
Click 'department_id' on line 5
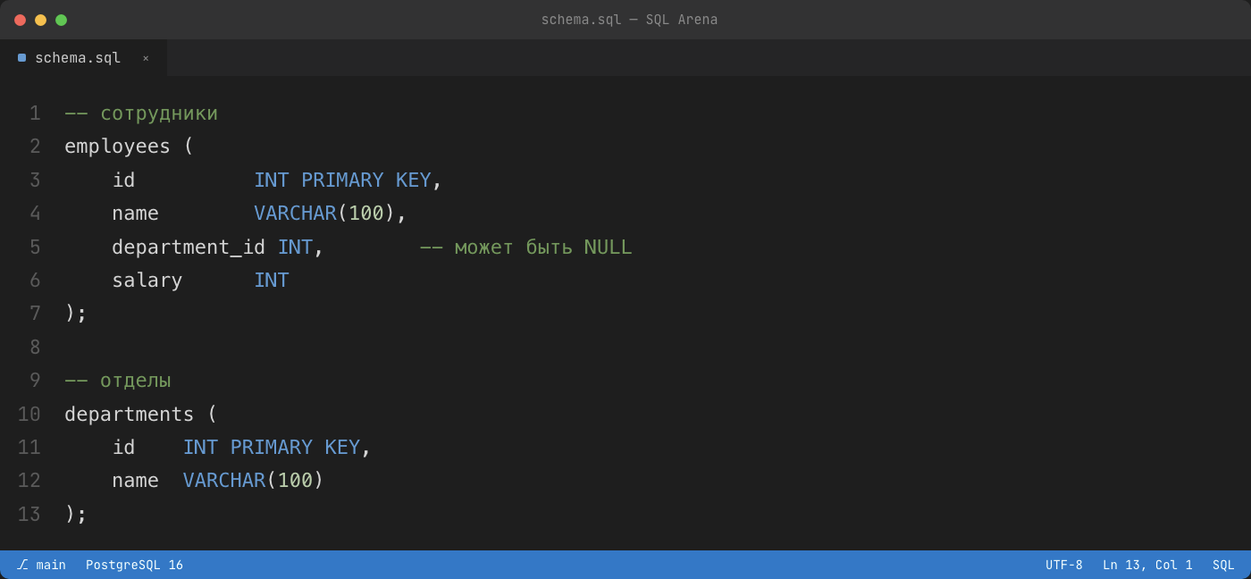click(x=189, y=248)
